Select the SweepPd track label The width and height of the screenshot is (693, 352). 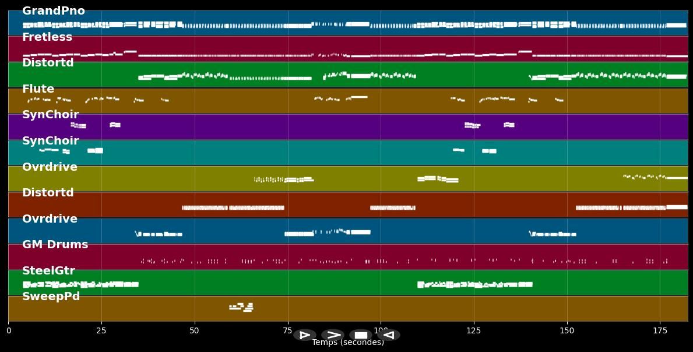pyautogui.click(x=51, y=297)
